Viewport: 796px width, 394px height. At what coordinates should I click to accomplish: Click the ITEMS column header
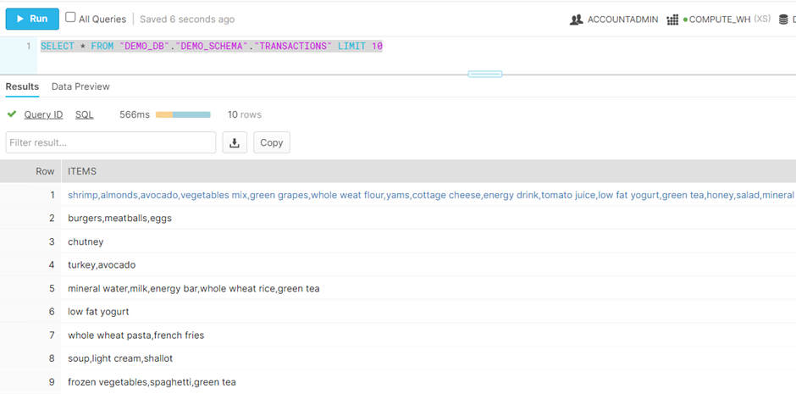point(82,171)
